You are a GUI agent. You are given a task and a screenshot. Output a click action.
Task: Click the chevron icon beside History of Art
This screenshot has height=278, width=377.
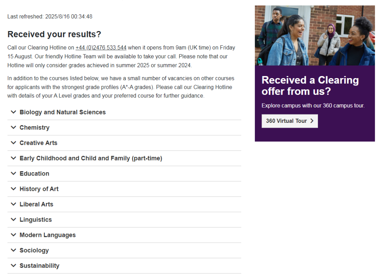point(14,189)
